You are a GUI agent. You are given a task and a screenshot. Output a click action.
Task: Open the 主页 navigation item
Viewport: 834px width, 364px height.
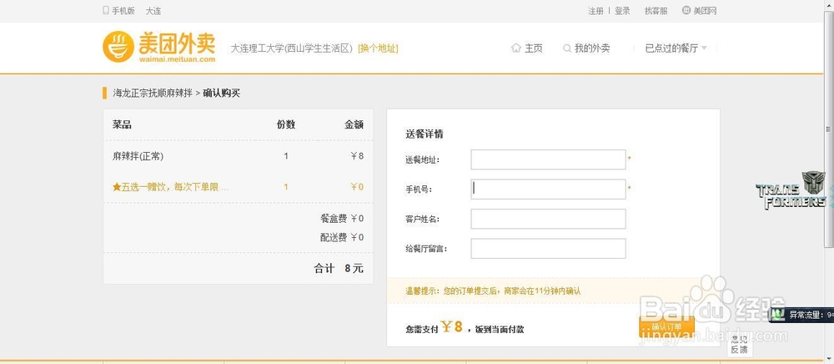click(x=533, y=48)
